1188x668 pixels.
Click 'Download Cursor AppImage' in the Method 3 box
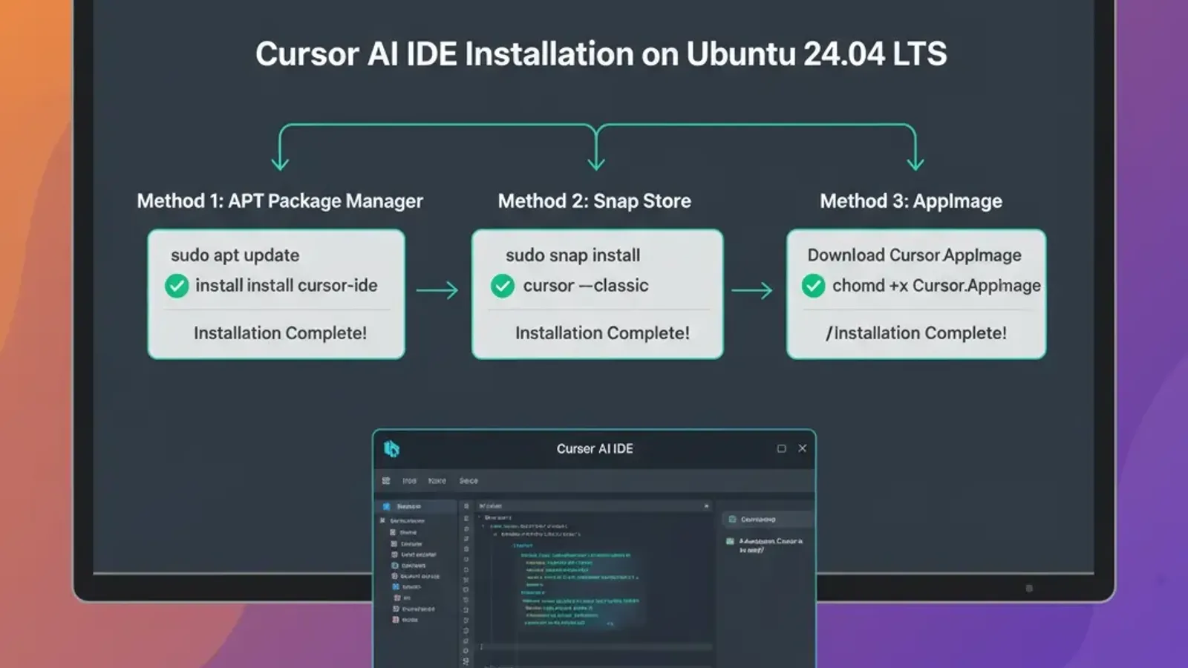(x=915, y=255)
